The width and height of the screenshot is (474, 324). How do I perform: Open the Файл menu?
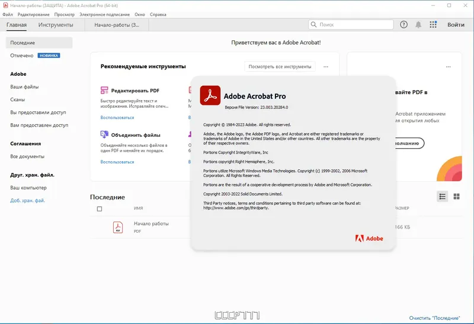(x=8, y=14)
